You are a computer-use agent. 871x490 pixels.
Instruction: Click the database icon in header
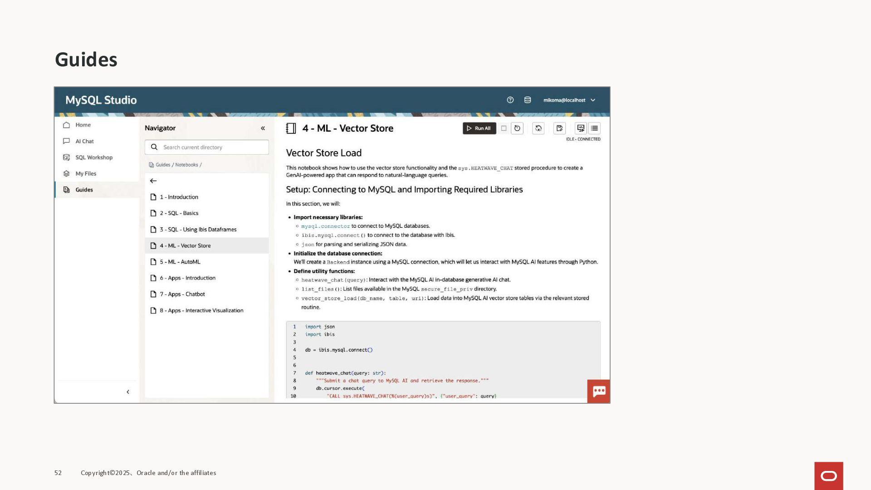[x=528, y=100]
